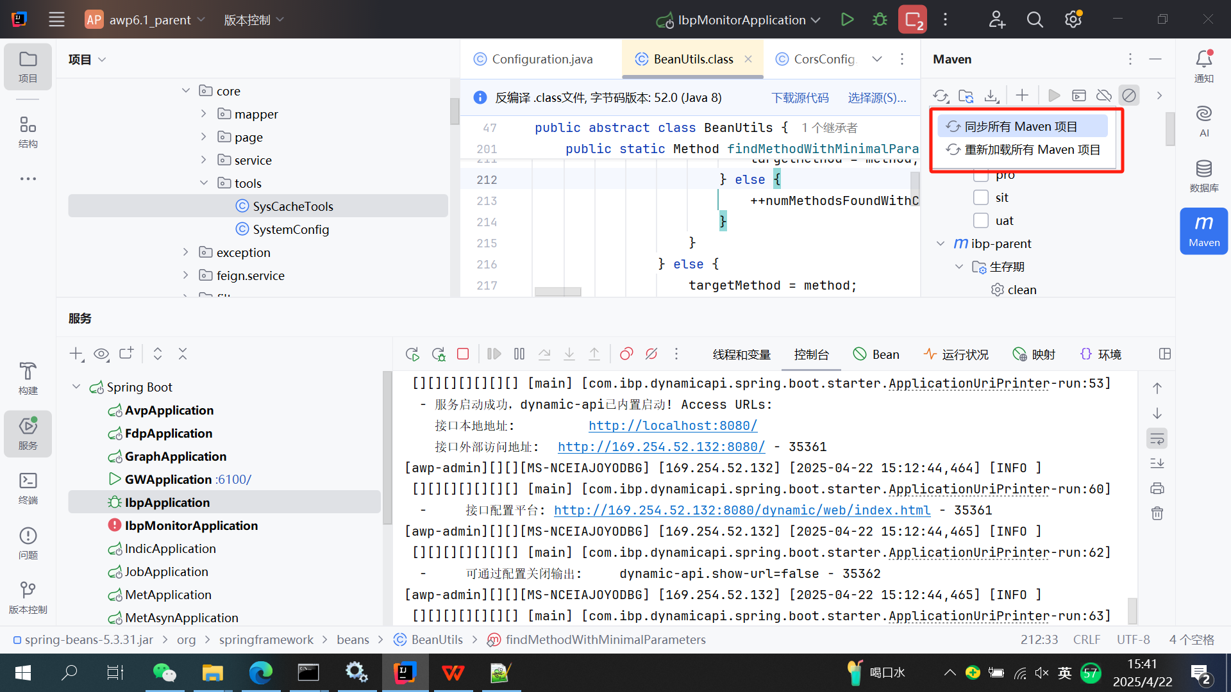Screen dimensions: 1231x692
Task: Open the Structure tool window
Action: [x=28, y=133]
